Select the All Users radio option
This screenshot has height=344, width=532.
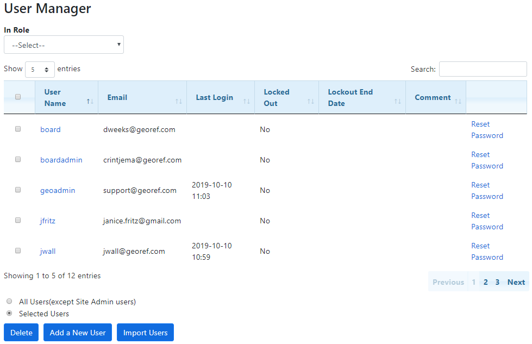[9, 301]
